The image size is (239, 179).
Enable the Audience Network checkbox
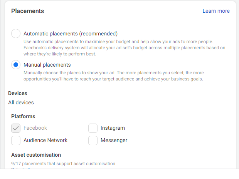coord(16,140)
